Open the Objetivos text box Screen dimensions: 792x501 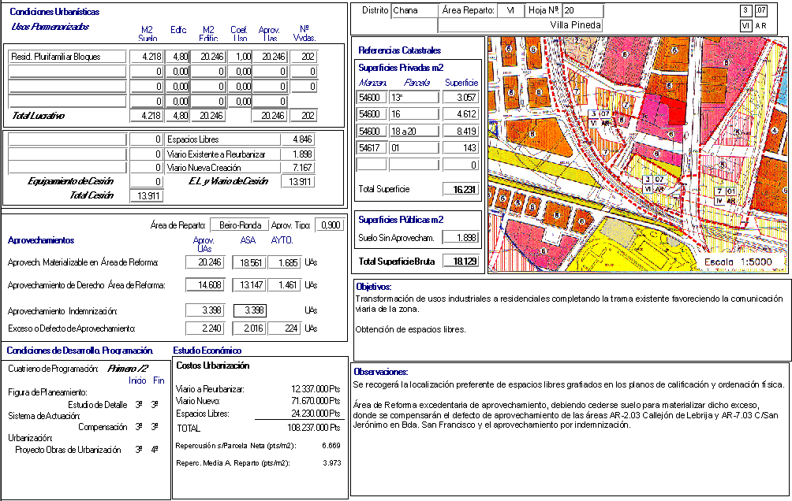(571, 319)
